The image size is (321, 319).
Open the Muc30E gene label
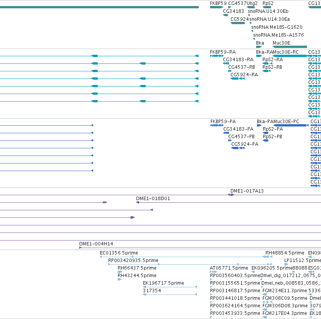[281, 43]
